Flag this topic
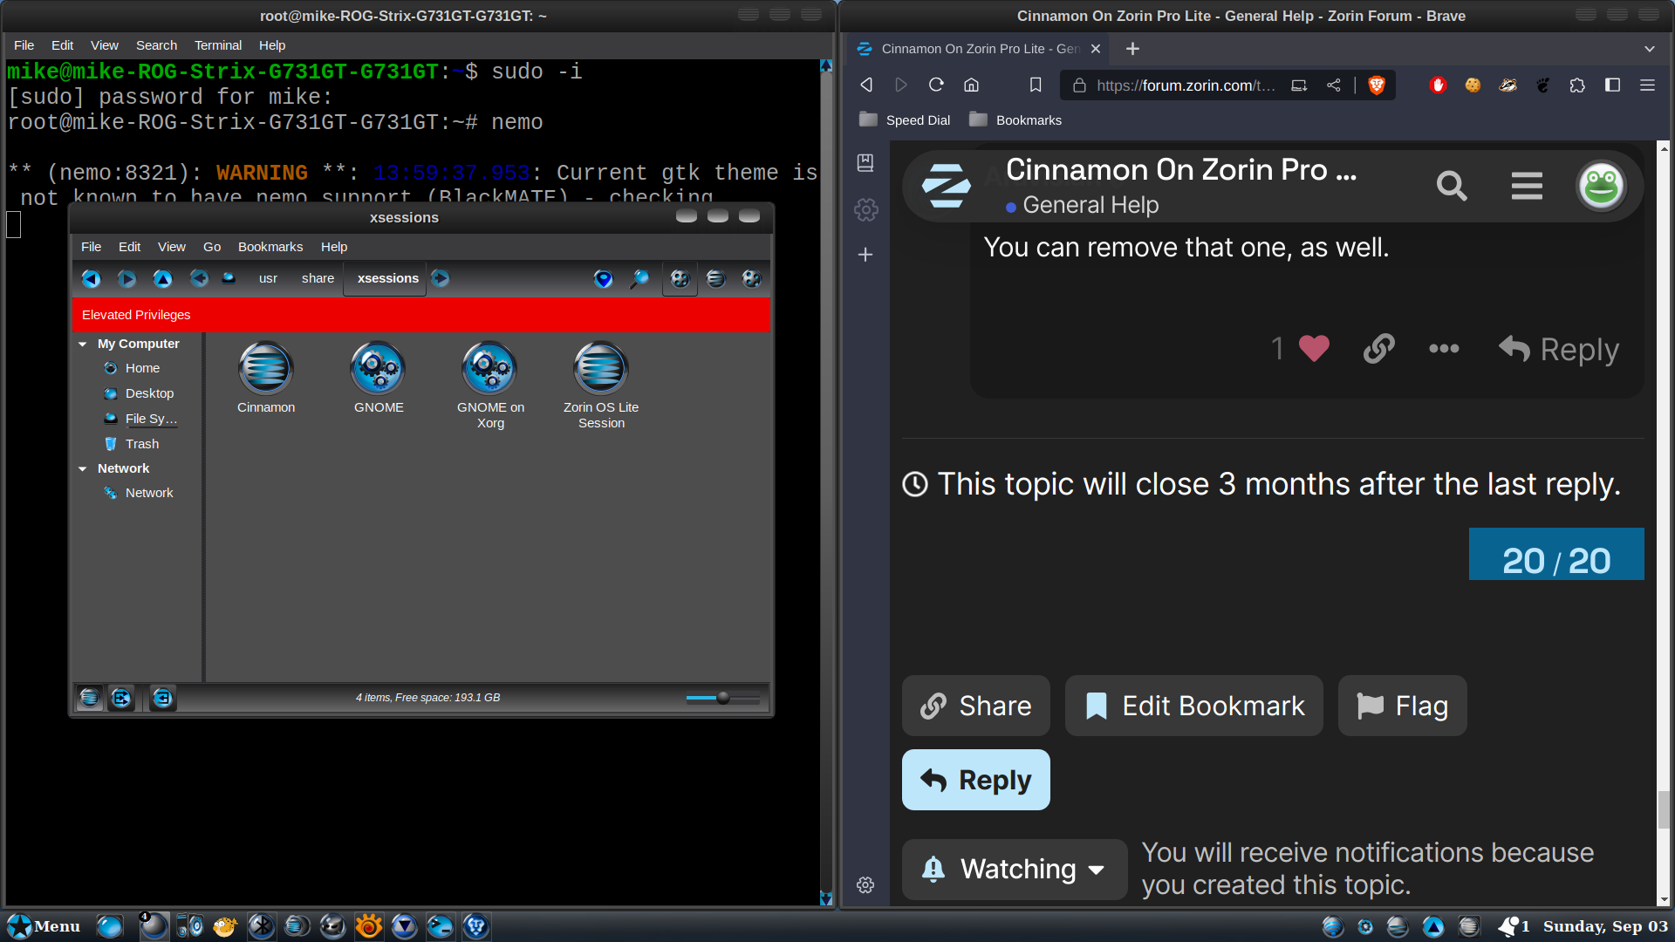Viewport: 1675px width, 942px height. [x=1402, y=706]
